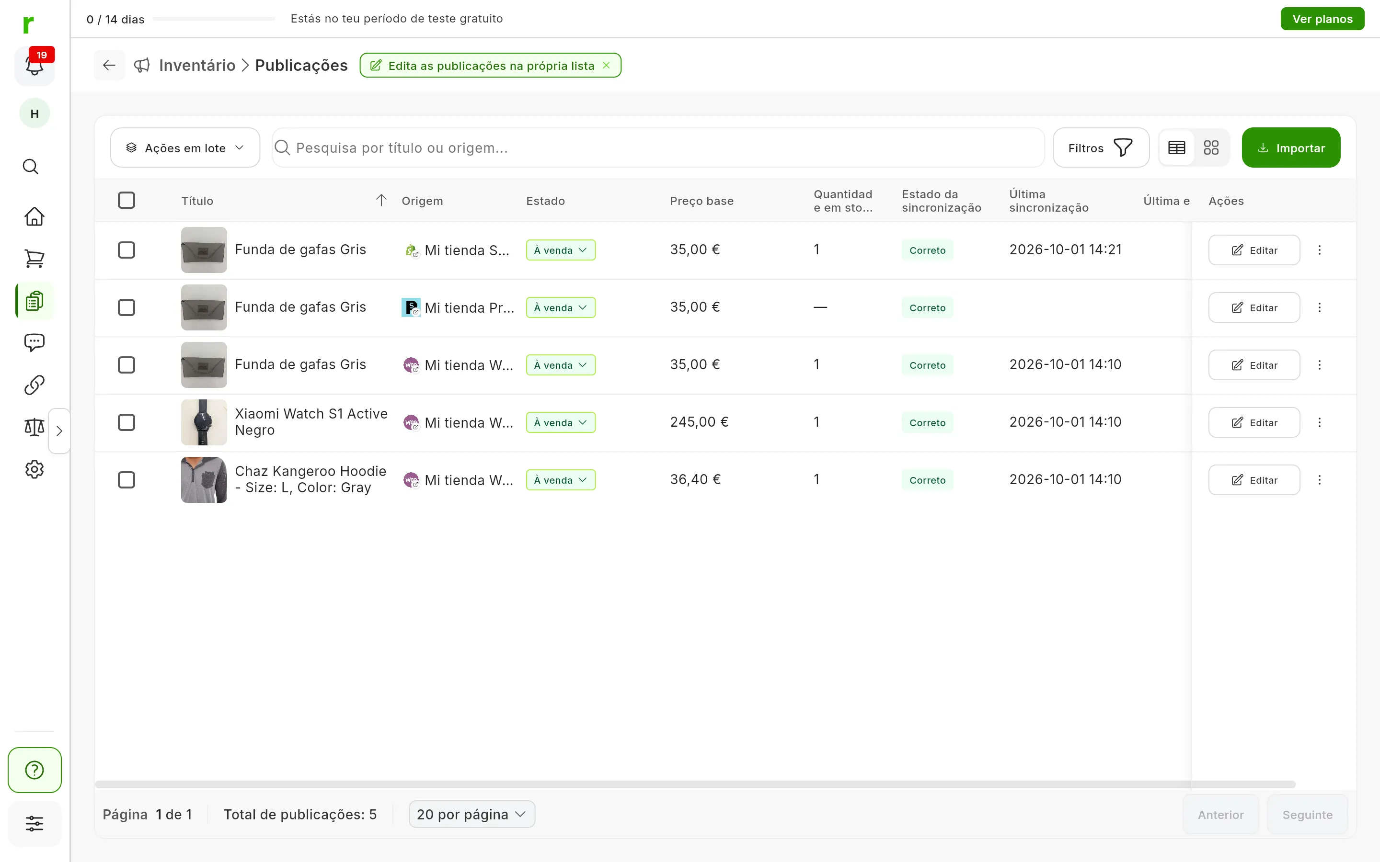Screen dimensions: 1380x862
Task: Check the box for Prestashop Funda de gafas Gris
Action: (126, 307)
